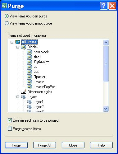Select the size1 block entry

coord(37,57)
